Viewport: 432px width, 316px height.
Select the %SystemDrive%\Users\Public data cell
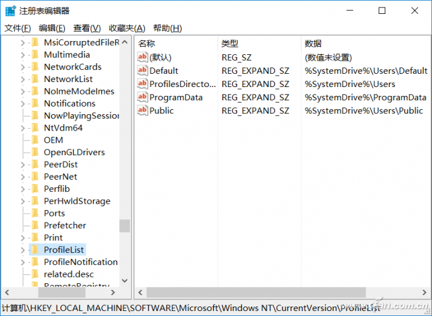(x=364, y=110)
